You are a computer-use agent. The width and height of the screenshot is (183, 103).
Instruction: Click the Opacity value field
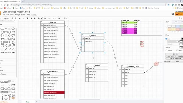181,47
